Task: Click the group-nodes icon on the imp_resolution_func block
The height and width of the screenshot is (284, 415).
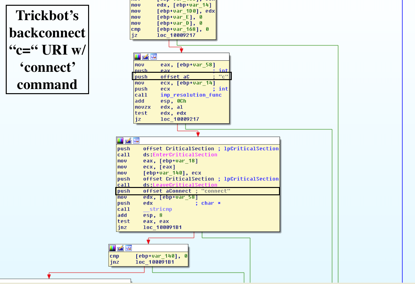Action: tap(154, 56)
